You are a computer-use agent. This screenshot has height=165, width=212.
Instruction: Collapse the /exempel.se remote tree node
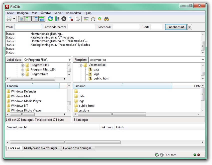coord(81,65)
